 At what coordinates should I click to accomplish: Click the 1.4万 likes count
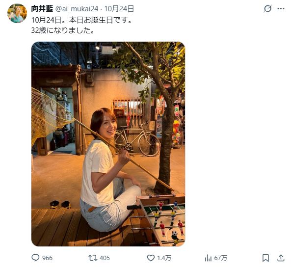click(x=164, y=258)
